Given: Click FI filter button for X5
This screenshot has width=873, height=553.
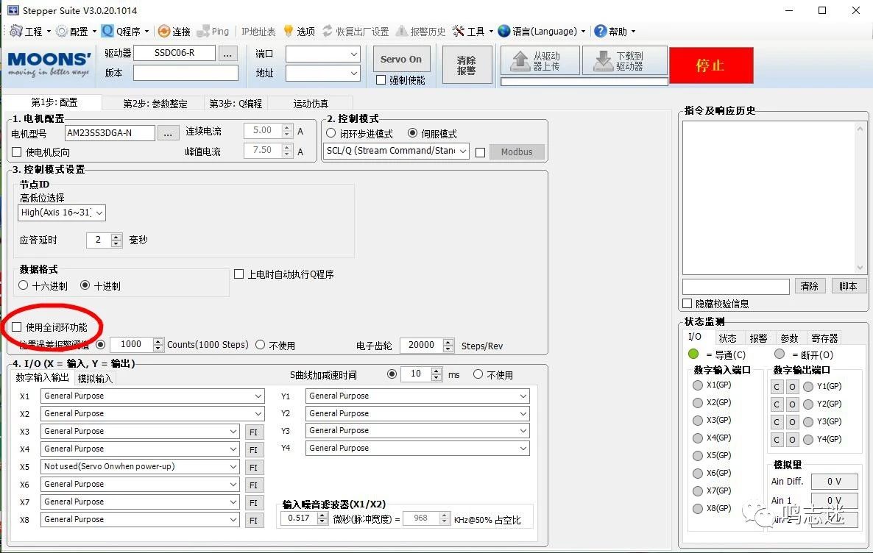Looking at the screenshot, I should (x=254, y=467).
